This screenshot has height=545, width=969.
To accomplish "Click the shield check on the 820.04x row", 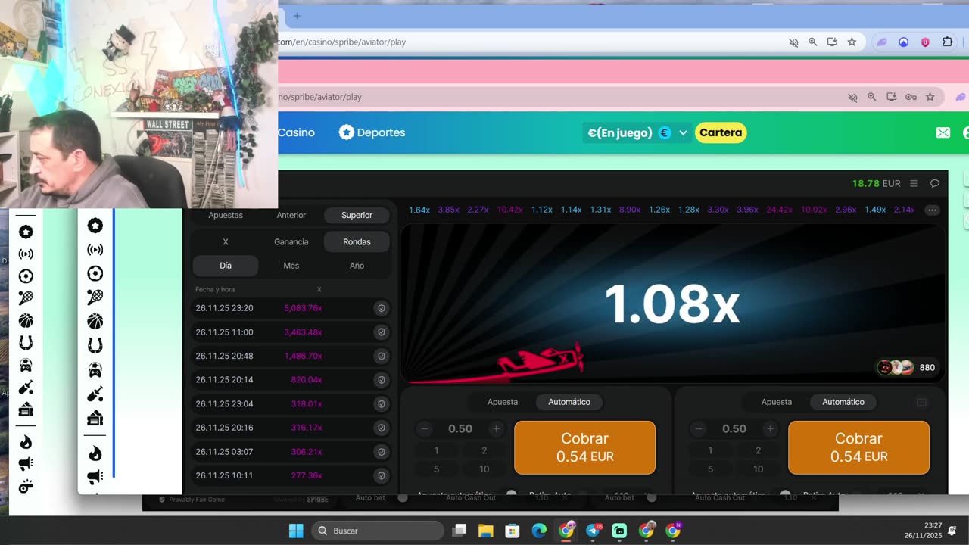I will tap(382, 380).
